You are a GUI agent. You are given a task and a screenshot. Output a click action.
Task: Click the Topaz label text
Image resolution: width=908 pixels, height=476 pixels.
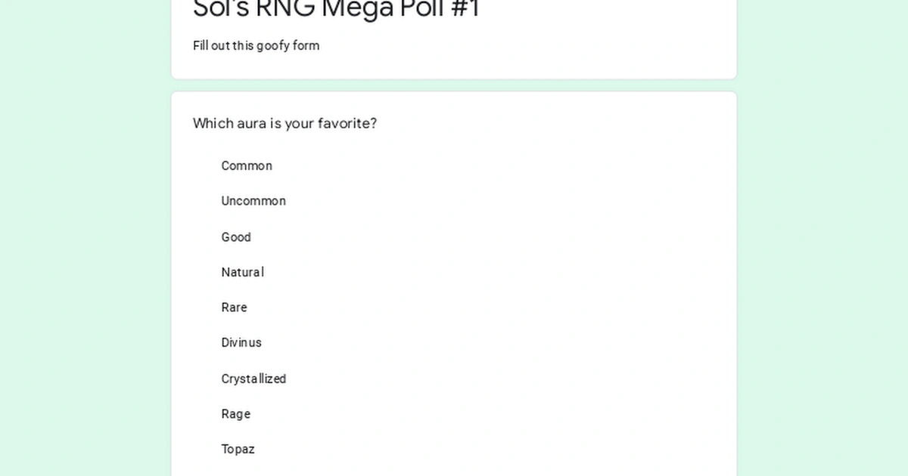coord(238,449)
